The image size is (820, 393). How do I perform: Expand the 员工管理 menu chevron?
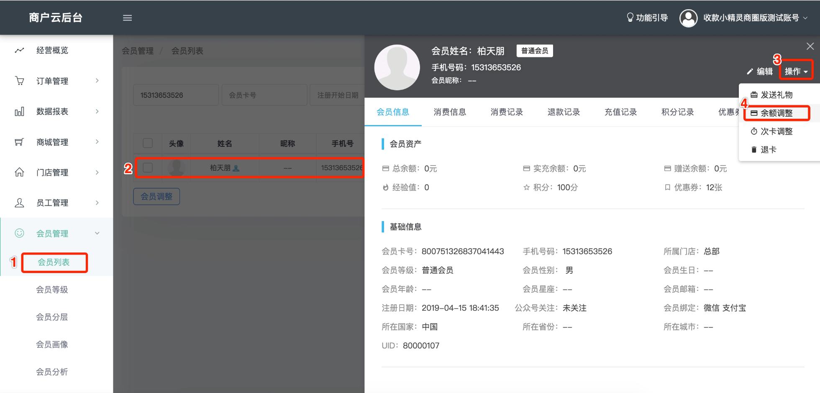[x=97, y=203]
